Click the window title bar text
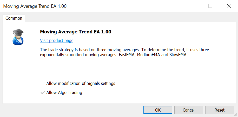Viewport: 238px width, 117px height. tap(35, 6)
